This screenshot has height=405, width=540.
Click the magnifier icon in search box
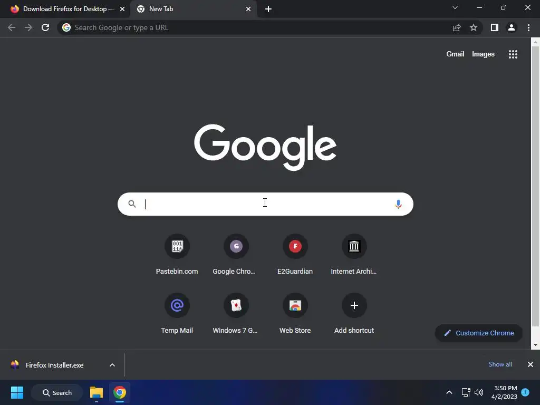pyautogui.click(x=132, y=204)
